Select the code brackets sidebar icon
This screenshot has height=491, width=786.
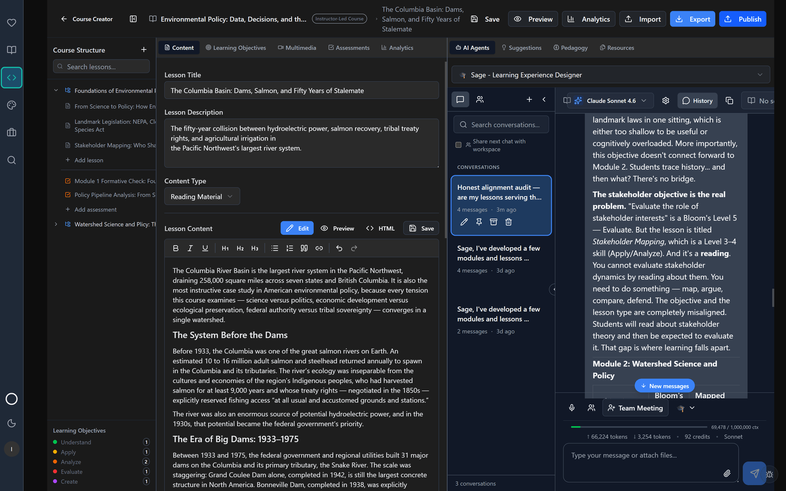11,78
